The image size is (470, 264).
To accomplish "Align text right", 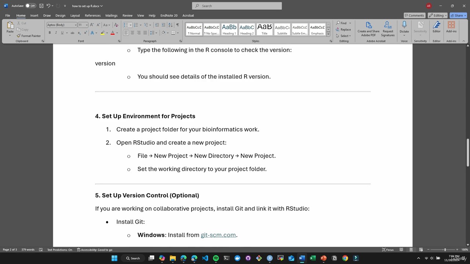I will pyautogui.click(x=139, y=33).
